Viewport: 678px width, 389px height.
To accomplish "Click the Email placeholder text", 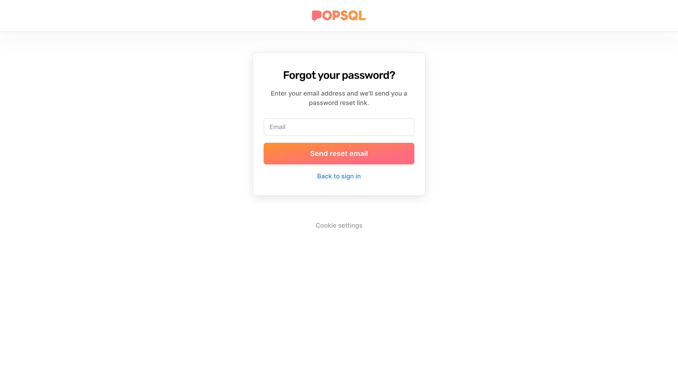I will click(x=277, y=127).
